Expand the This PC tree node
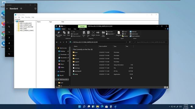This screenshot has width=195, height=109. click(56, 75)
